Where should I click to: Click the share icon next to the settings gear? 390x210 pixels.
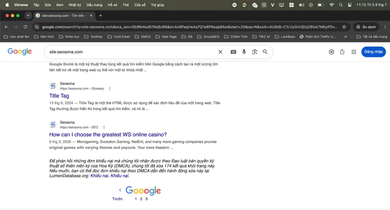coord(342,52)
